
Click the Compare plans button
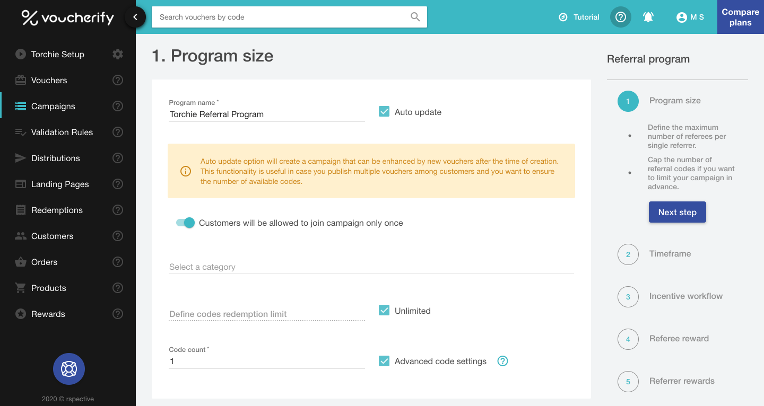pyautogui.click(x=740, y=17)
